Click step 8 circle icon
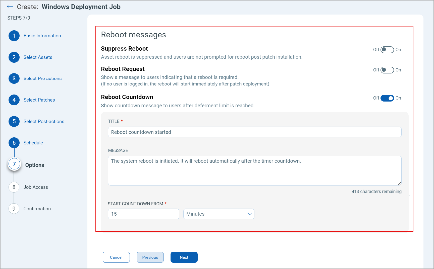Screen dimensions: 434x269 tap(14, 187)
